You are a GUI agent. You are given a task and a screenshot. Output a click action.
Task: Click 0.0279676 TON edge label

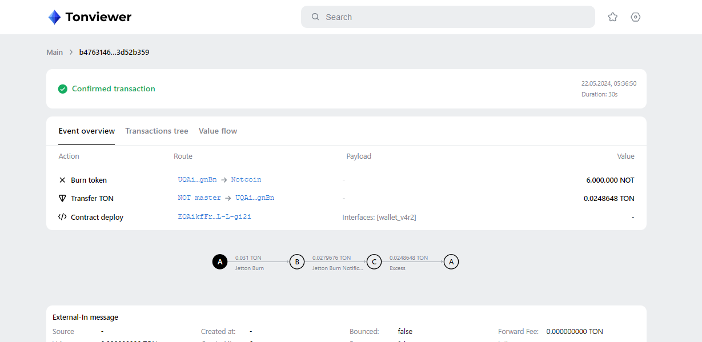pyautogui.click(x=332, y=258)
